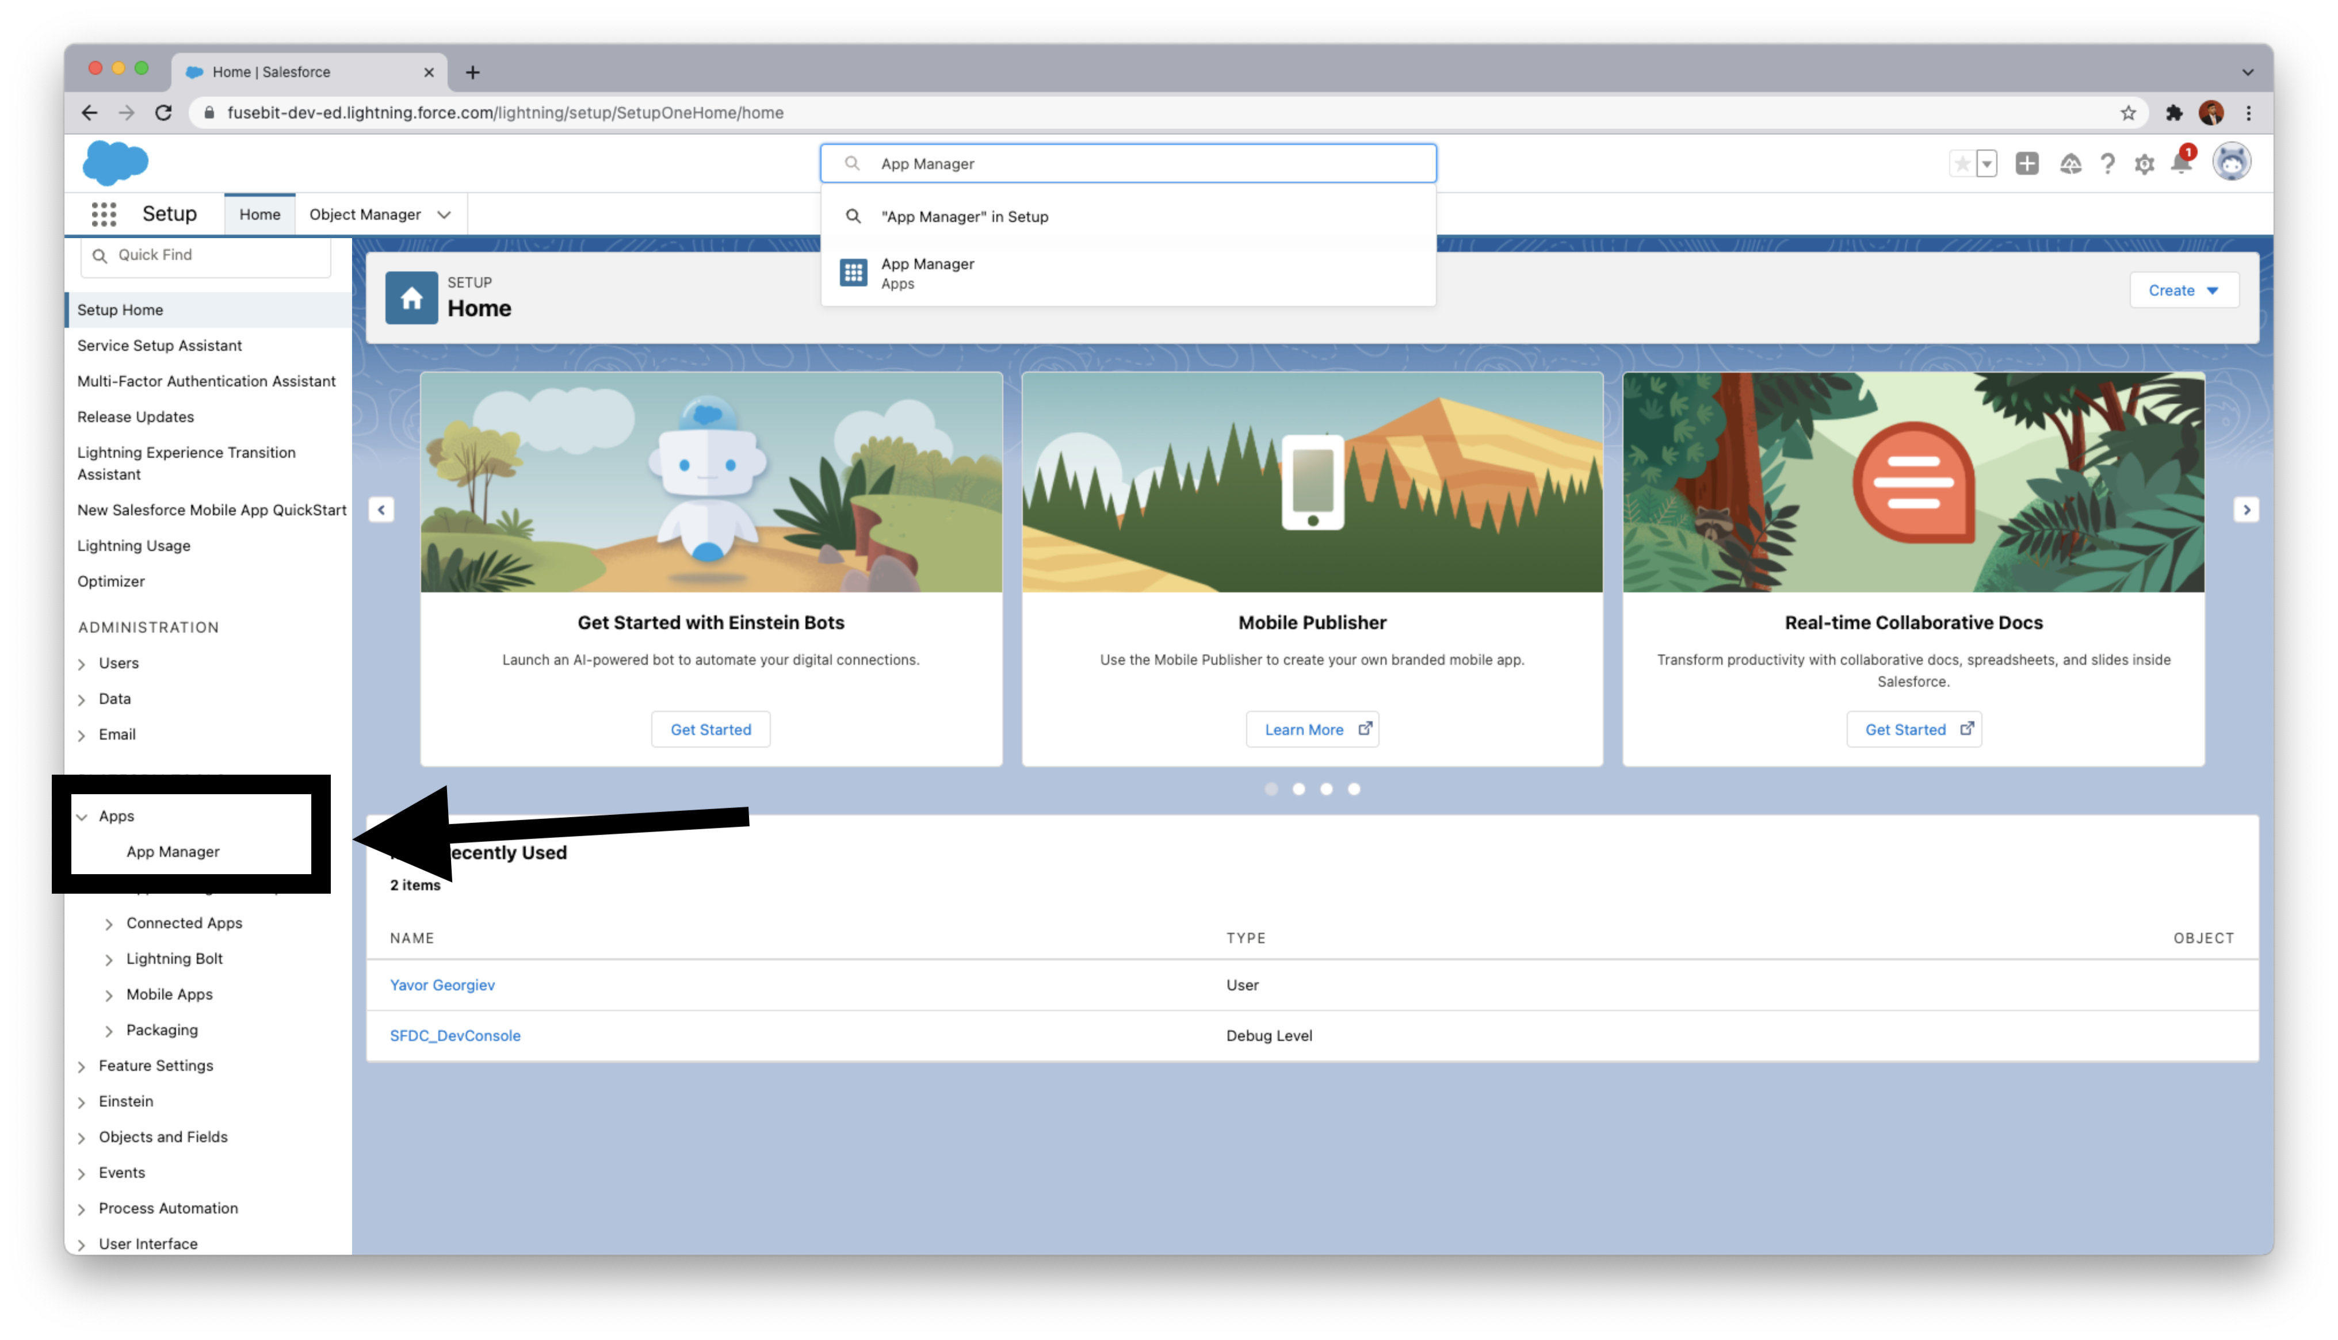Click the Global Actions plus icon
The image size is (2338, 1340).
[2026, 164]
